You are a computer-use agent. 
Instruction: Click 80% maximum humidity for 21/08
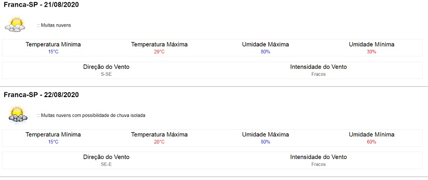click(265, 52)
